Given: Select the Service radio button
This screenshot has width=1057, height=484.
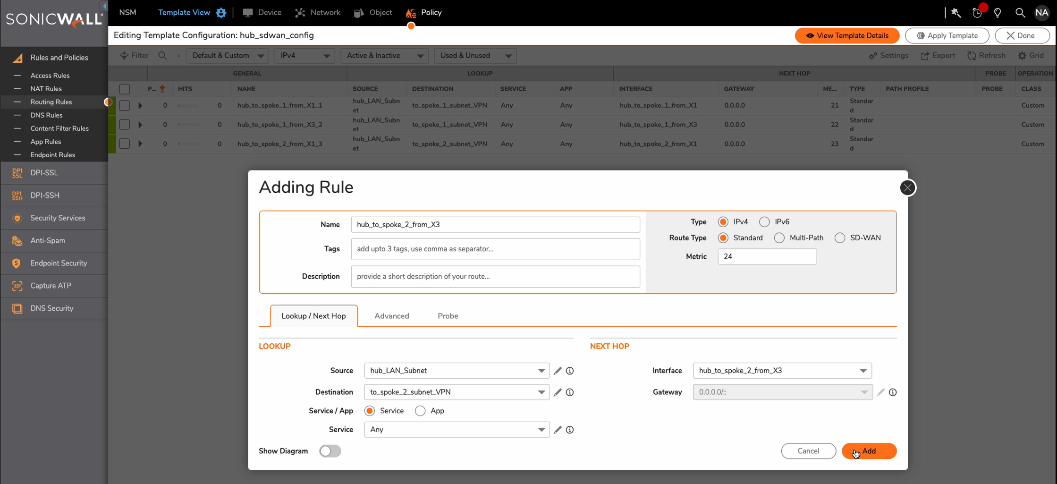Looking at the screenshot, I should 370,411.
